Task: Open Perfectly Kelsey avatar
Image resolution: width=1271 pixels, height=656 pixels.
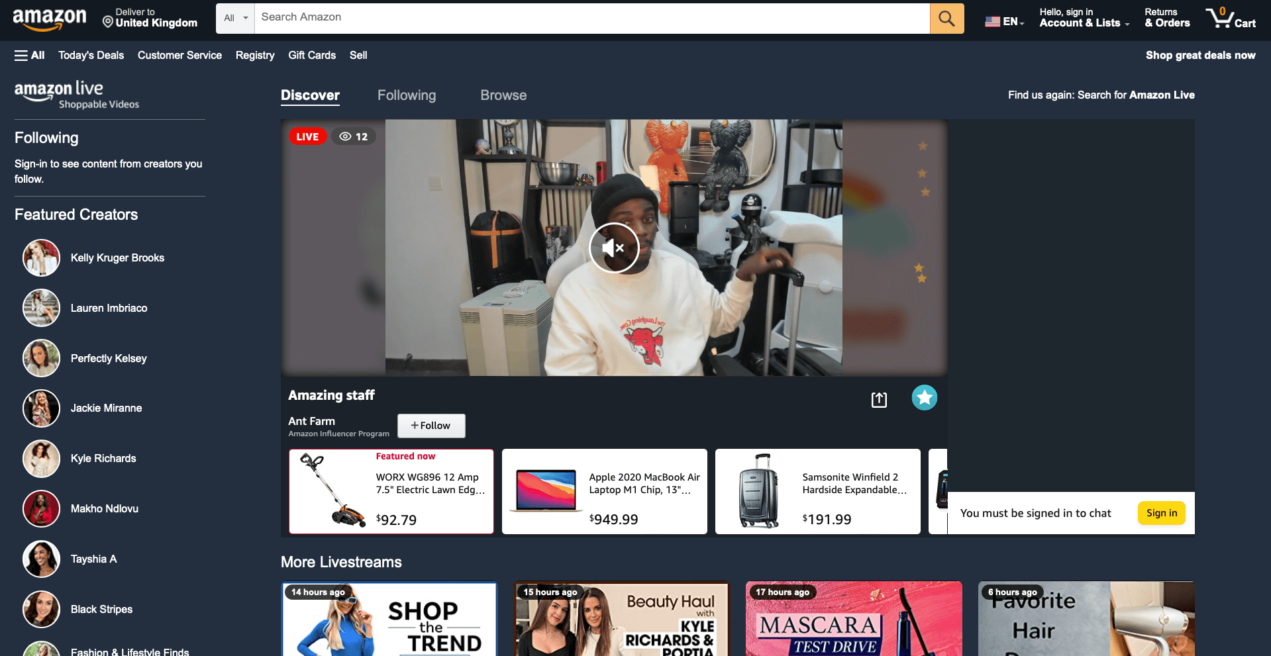Action: [41, 358]
